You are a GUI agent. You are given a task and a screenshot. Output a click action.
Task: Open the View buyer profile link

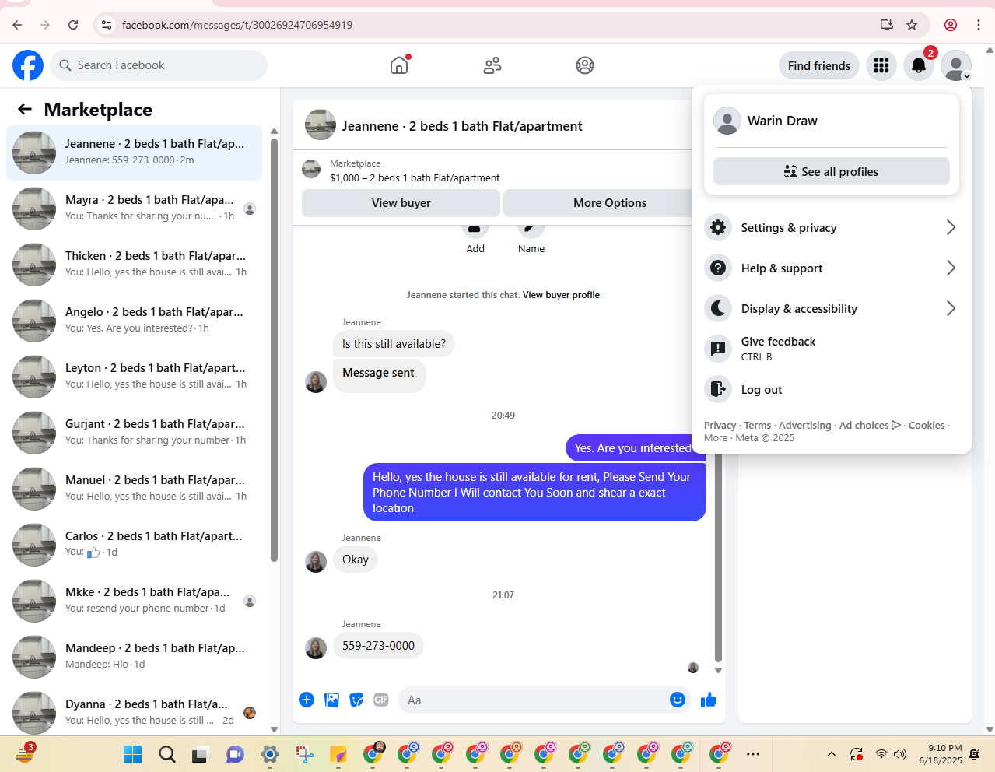(x=561, y=295)
